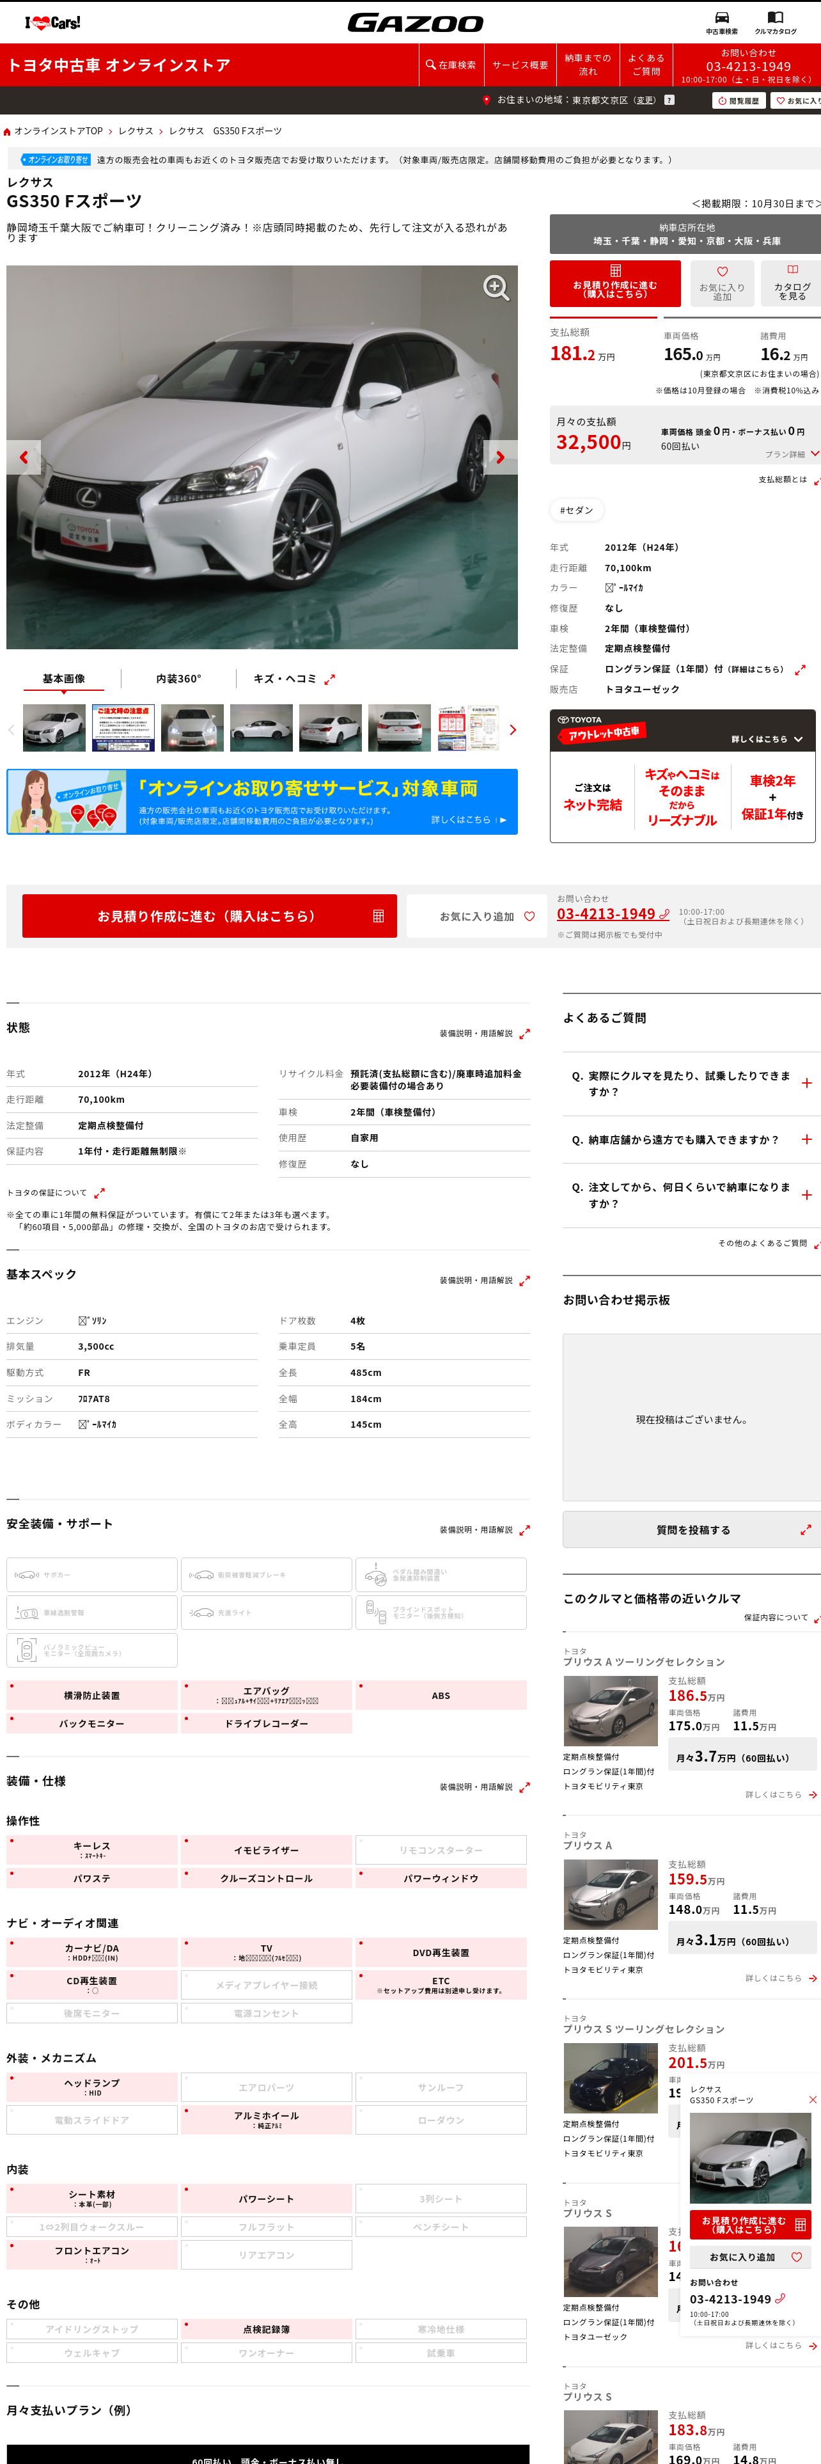This screenshot has width=821, height=2464.
Task: Open よくあるご質問 menu item
Action: [x=646, y=65]
